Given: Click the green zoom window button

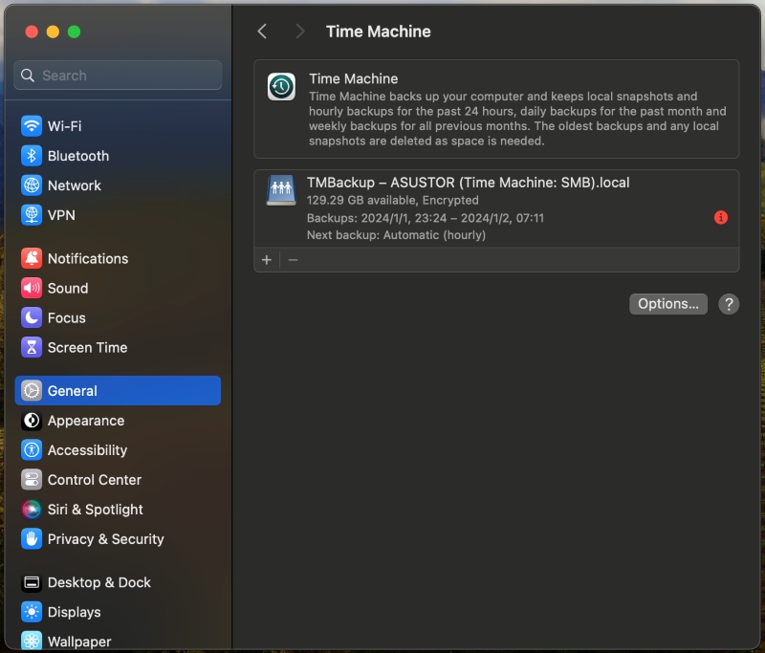Looking at the screenshot, I should pyautogui.click(x=75, y=32).
